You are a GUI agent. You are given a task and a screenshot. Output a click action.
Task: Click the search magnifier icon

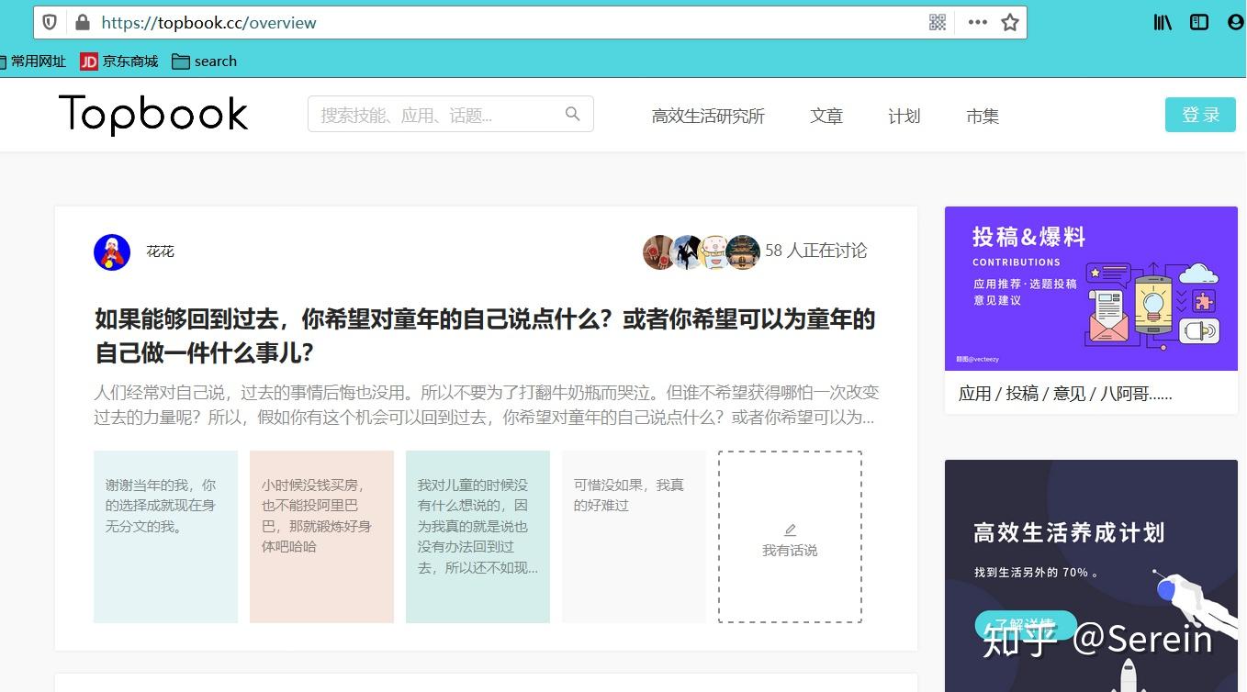[x=572, y=114]
